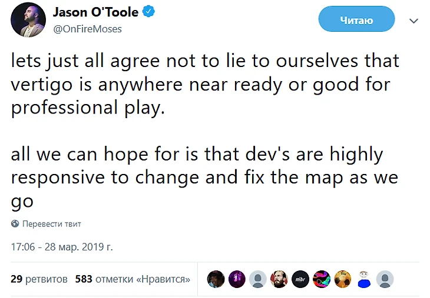Viewport: 430px width, 298px height.
Task: Open Jason O'Toole's profile picture
Action: (x=28, y=20)
